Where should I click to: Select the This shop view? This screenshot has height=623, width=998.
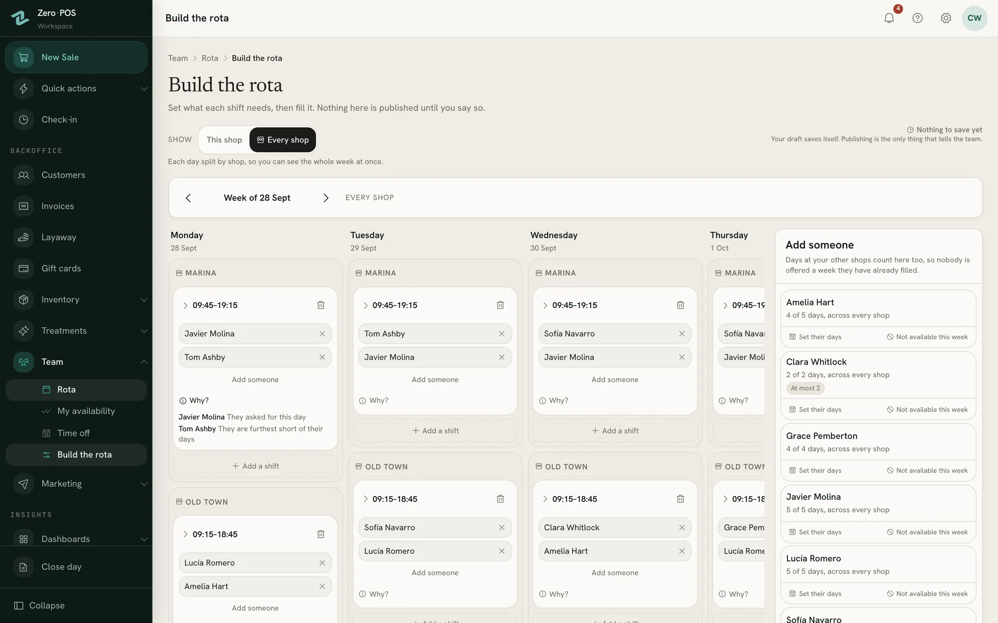click(x=224, y=140)
